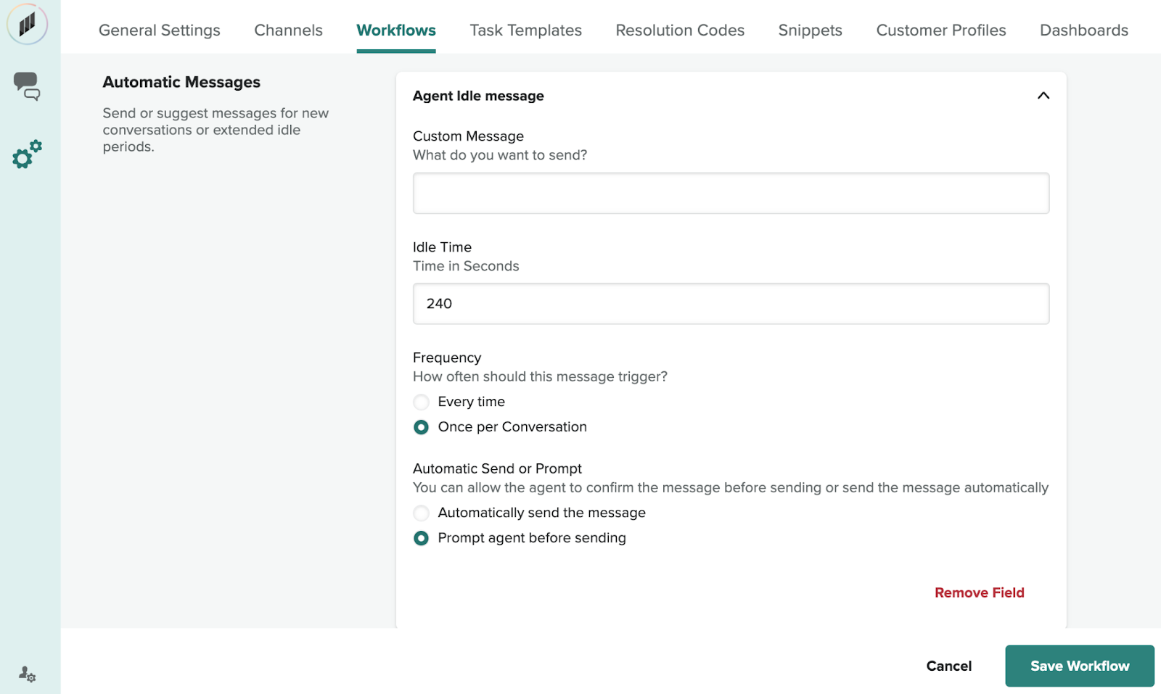
Task: Choose Prompt agent before sending
Action: point(421,538)
